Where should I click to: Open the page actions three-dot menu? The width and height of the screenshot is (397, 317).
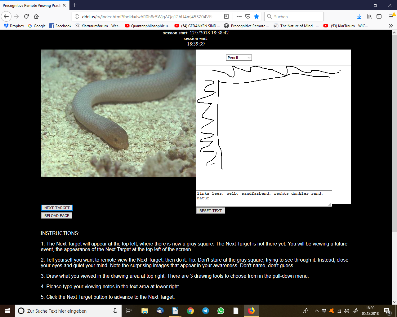pos(239,16)
